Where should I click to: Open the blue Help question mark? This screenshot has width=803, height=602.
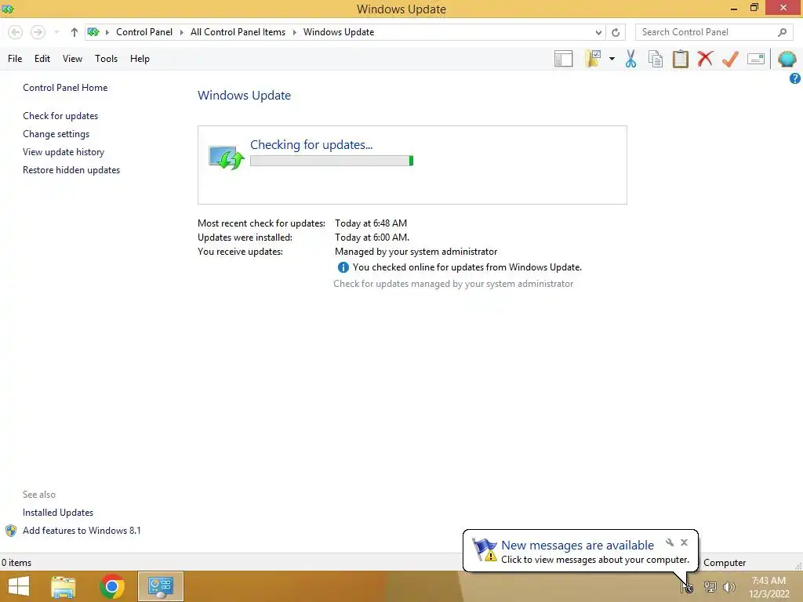point(795,78)
